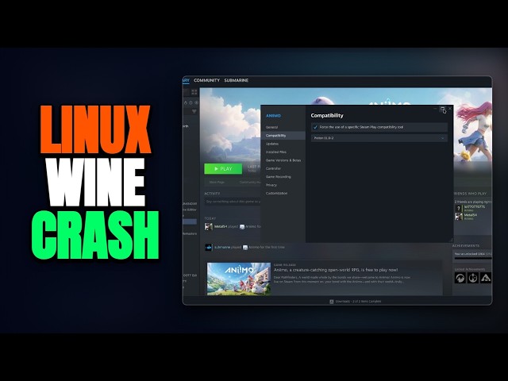This screenshot has width=508, height=381.
Task: Click the achievements progress bar
Action: point(473,258)
